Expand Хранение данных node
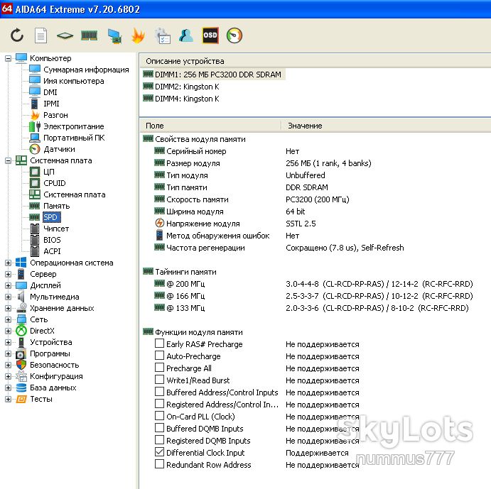The width and height of the screenshot is (491, 489). [8, 308]
